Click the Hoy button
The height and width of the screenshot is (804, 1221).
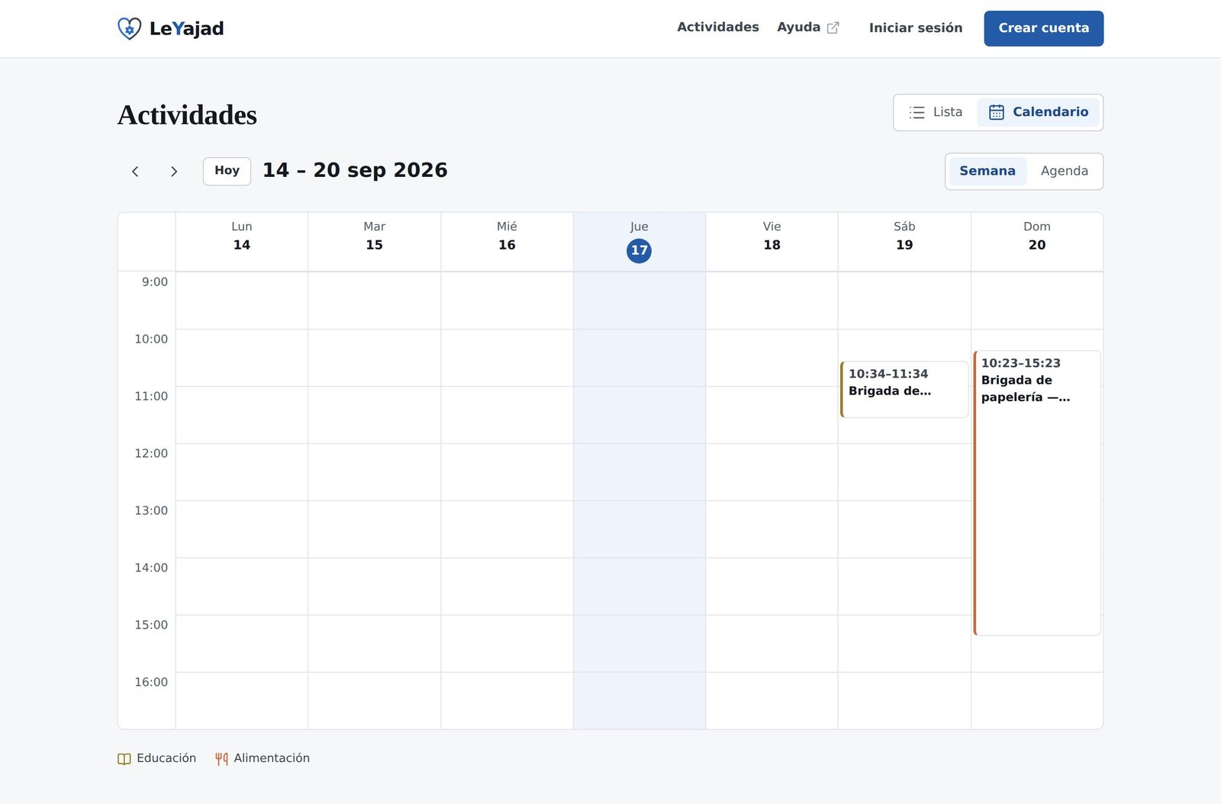tap(227, 171)
